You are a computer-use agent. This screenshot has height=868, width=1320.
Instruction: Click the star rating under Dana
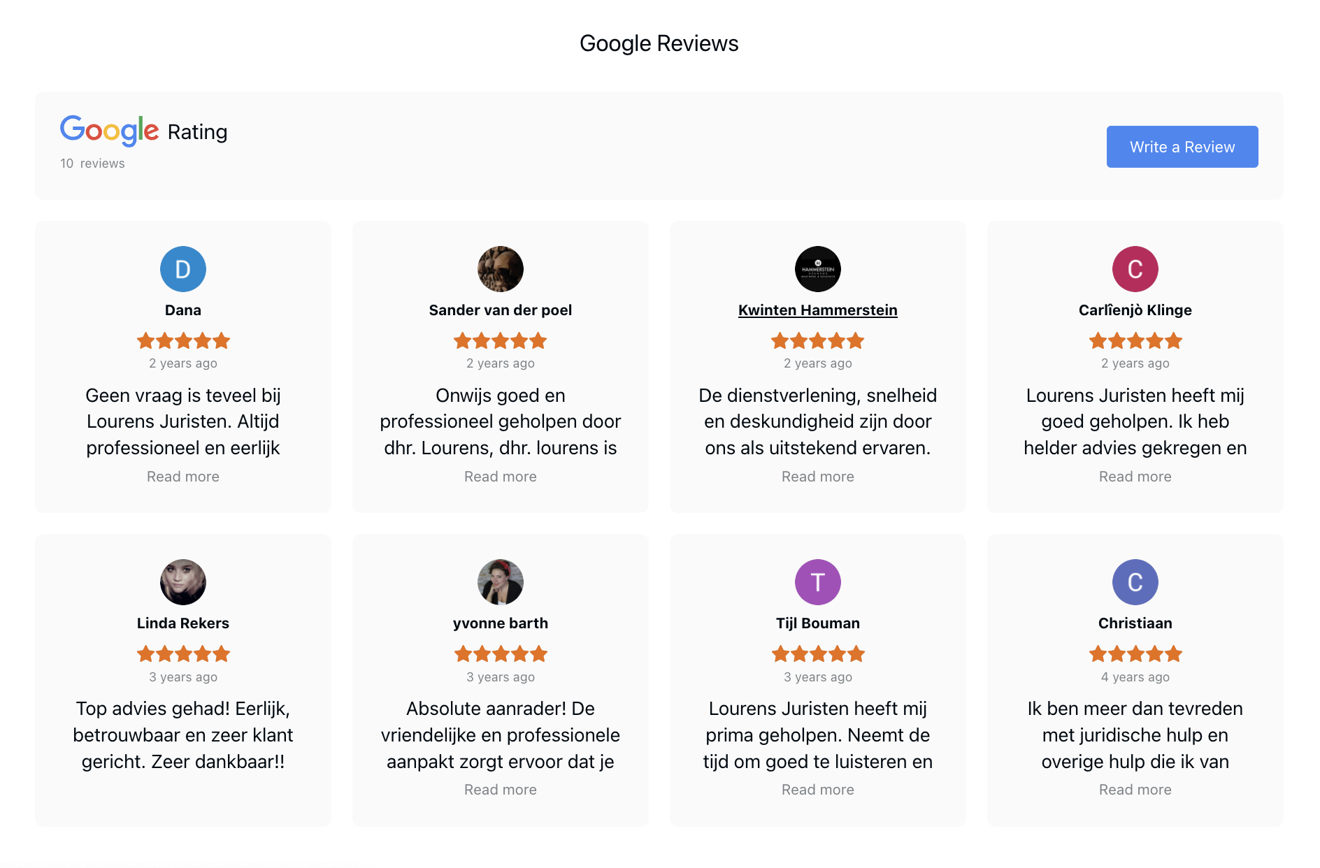[183, 341]
